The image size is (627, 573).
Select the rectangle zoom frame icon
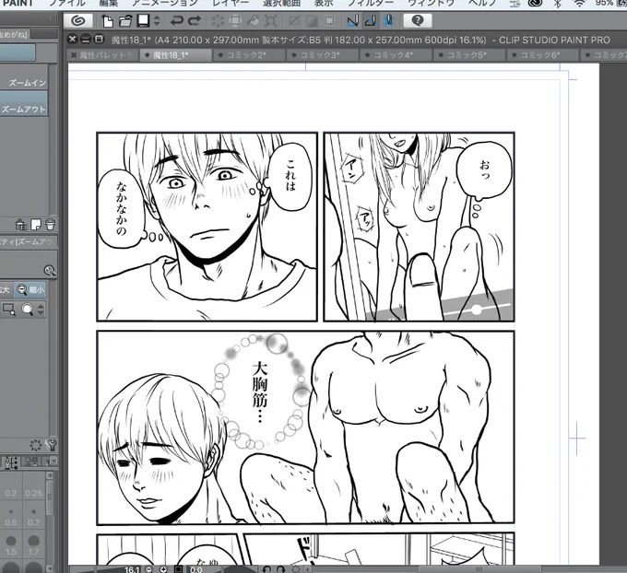(9, 310)
